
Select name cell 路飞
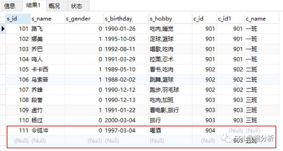tap(47, 29)
